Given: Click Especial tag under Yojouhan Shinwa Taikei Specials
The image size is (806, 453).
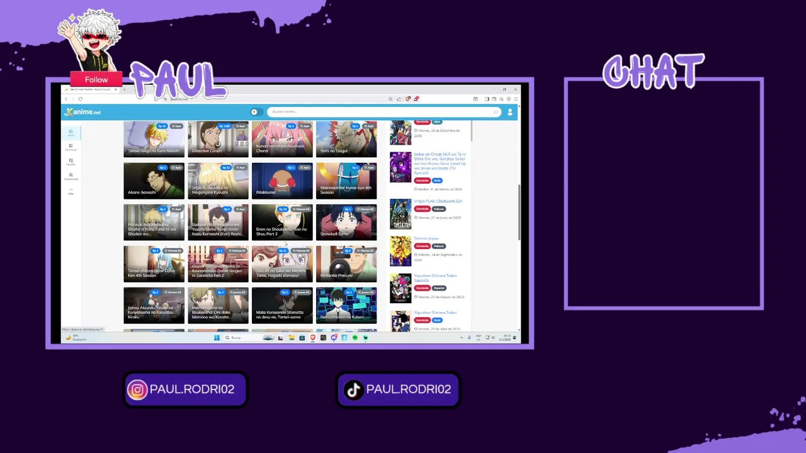Looking at the screenshot, I should (438, 288).
